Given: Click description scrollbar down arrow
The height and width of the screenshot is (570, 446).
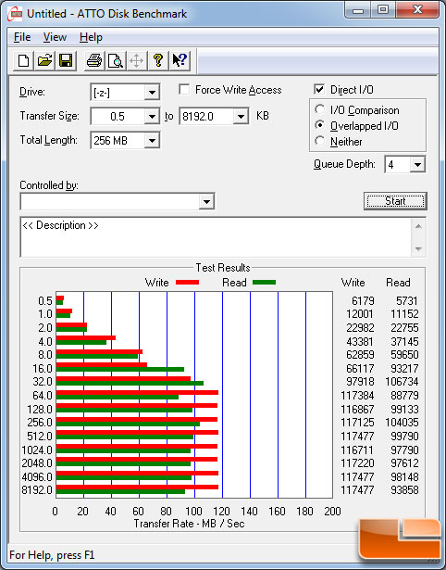Looking at the screenshot, I should coord(418,249).
